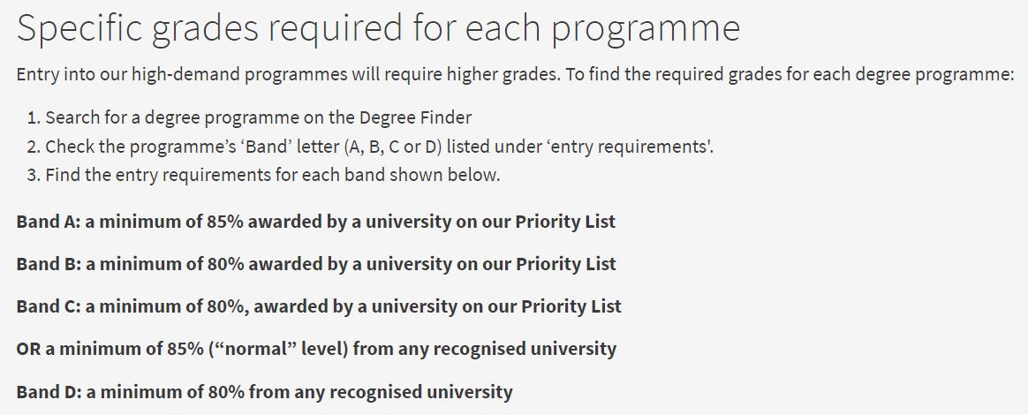Click 'Priority List' in the Band A line
The height and width of the screenshot is (415, 1028).
[565, 222]
